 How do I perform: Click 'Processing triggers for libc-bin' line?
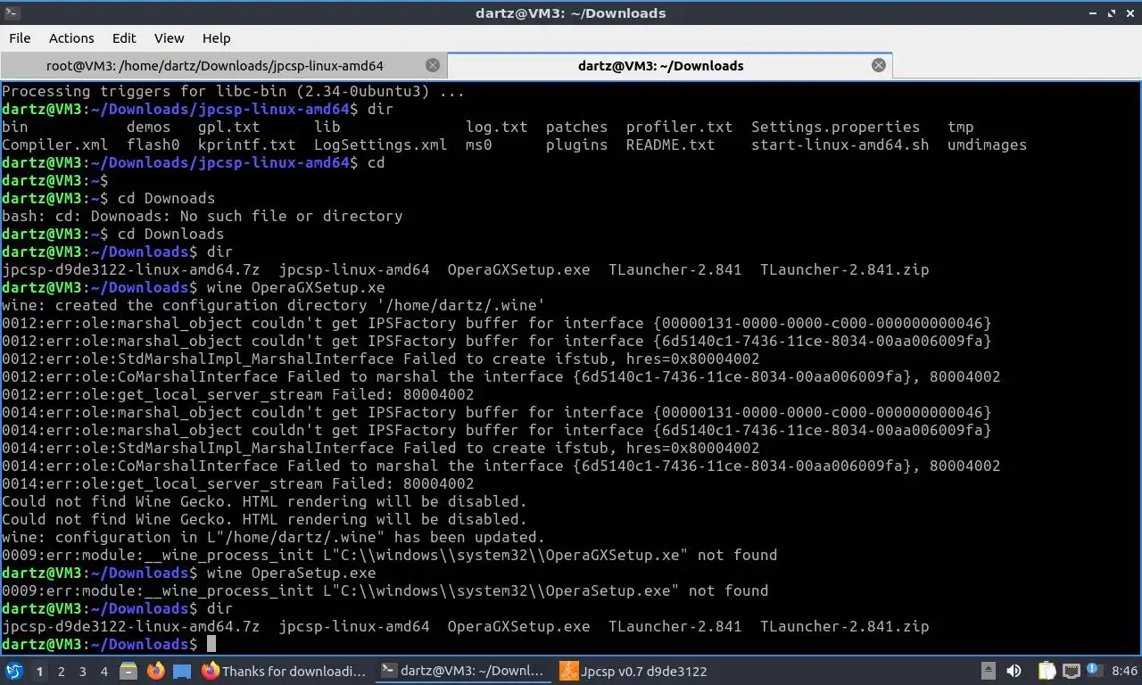coord(233,91)
